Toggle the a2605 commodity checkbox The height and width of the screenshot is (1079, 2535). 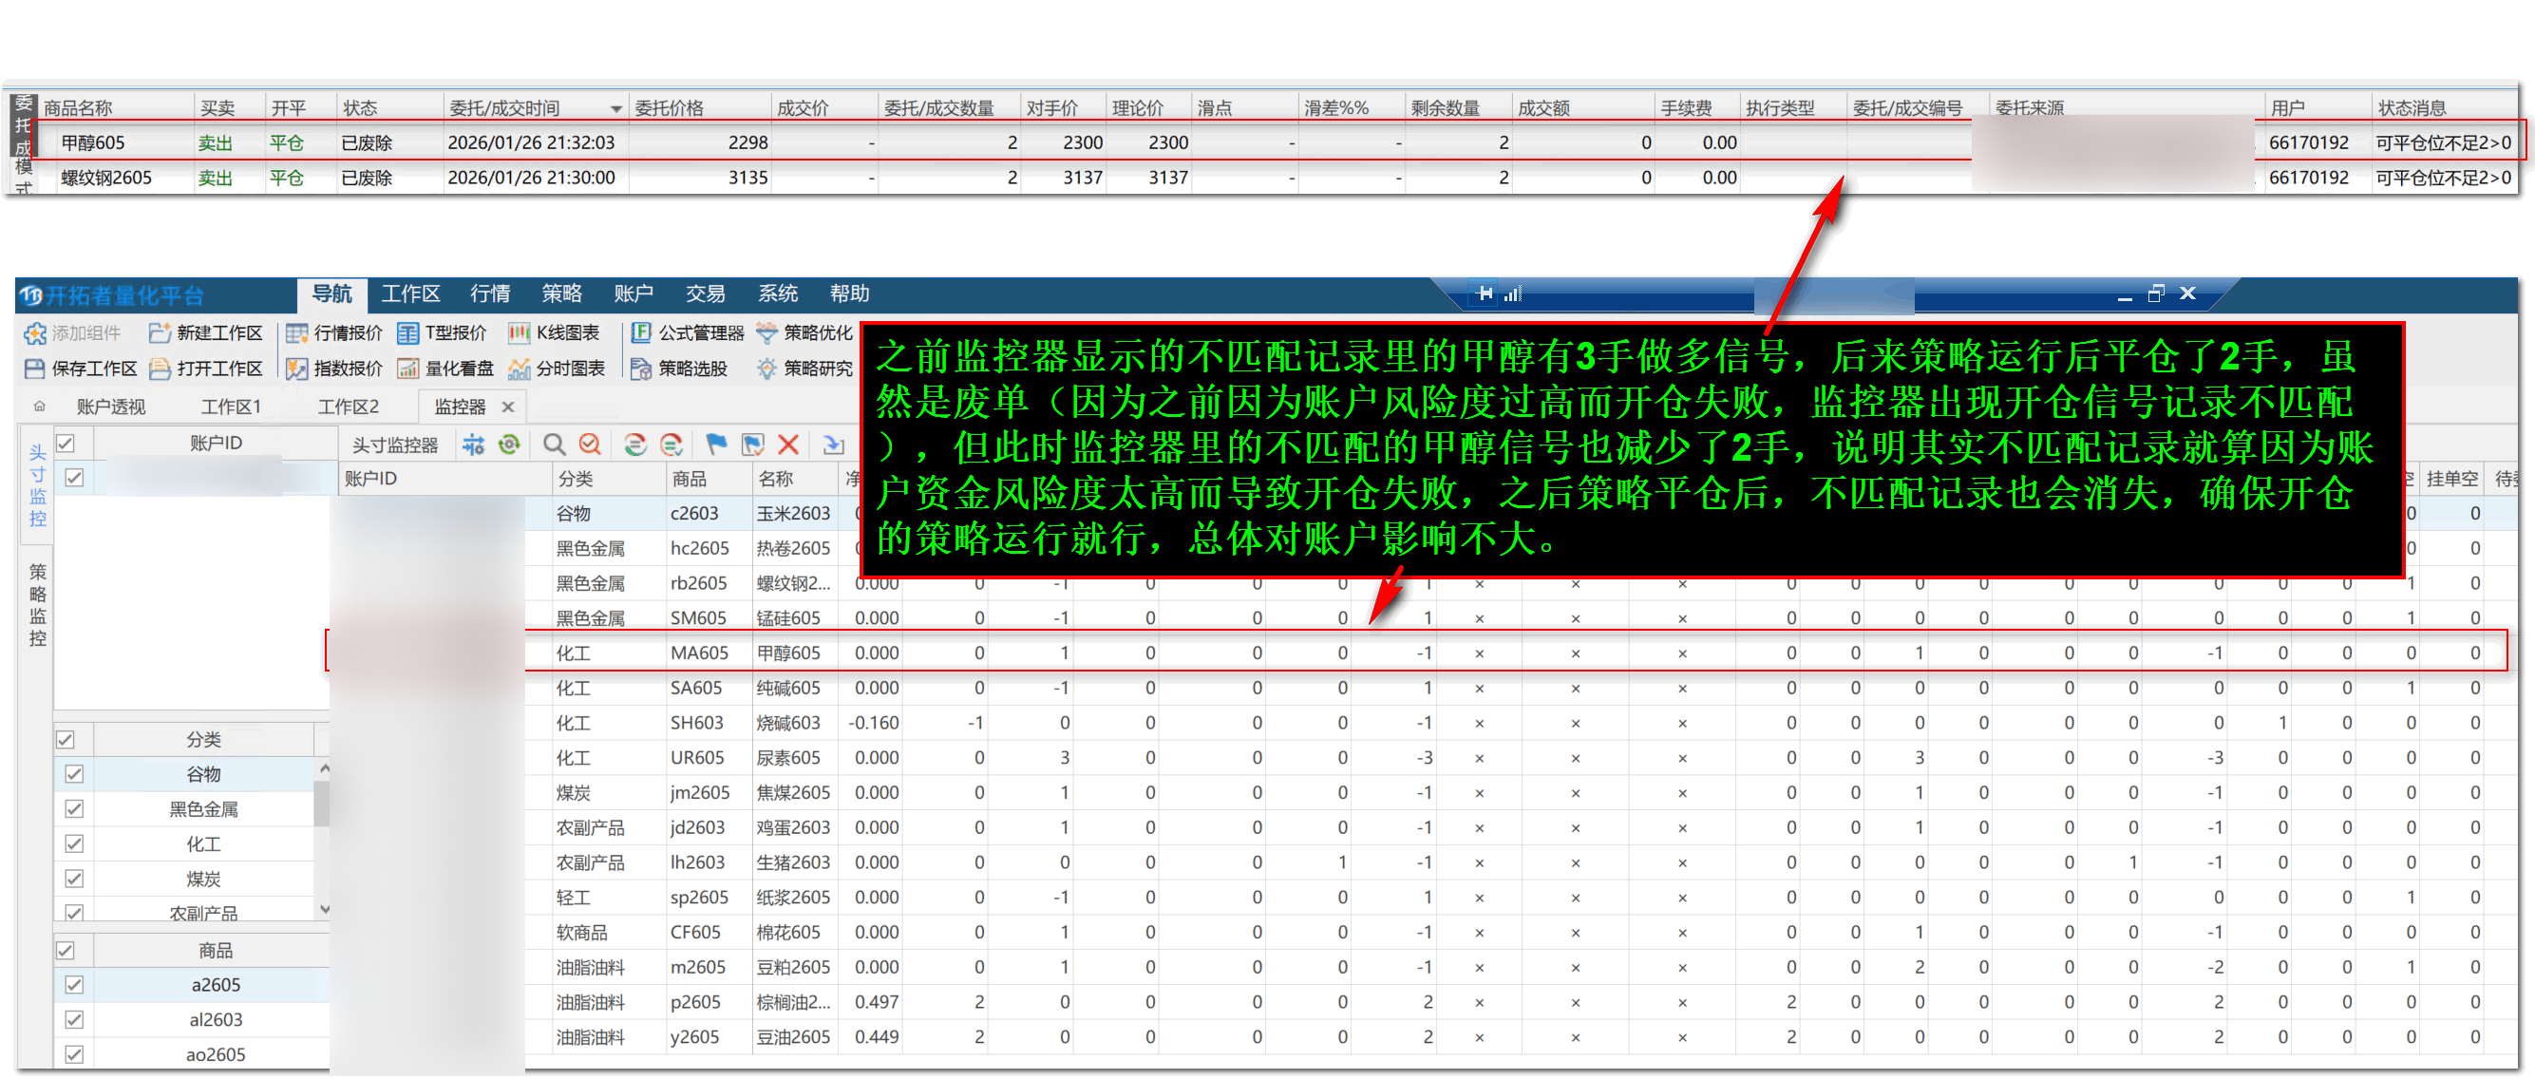tap(74, 984)
